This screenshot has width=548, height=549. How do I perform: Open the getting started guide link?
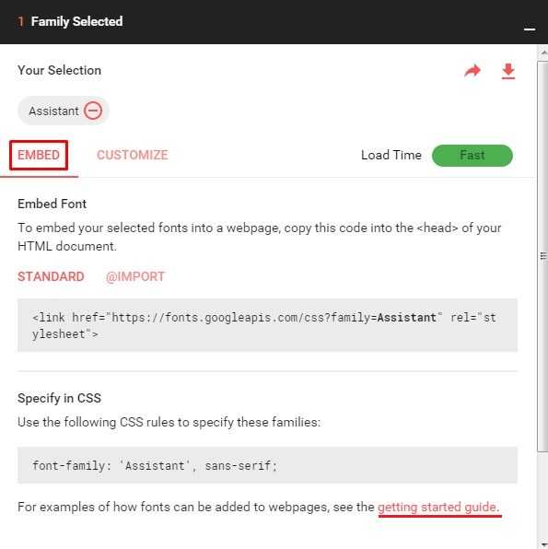pos(439,508)
